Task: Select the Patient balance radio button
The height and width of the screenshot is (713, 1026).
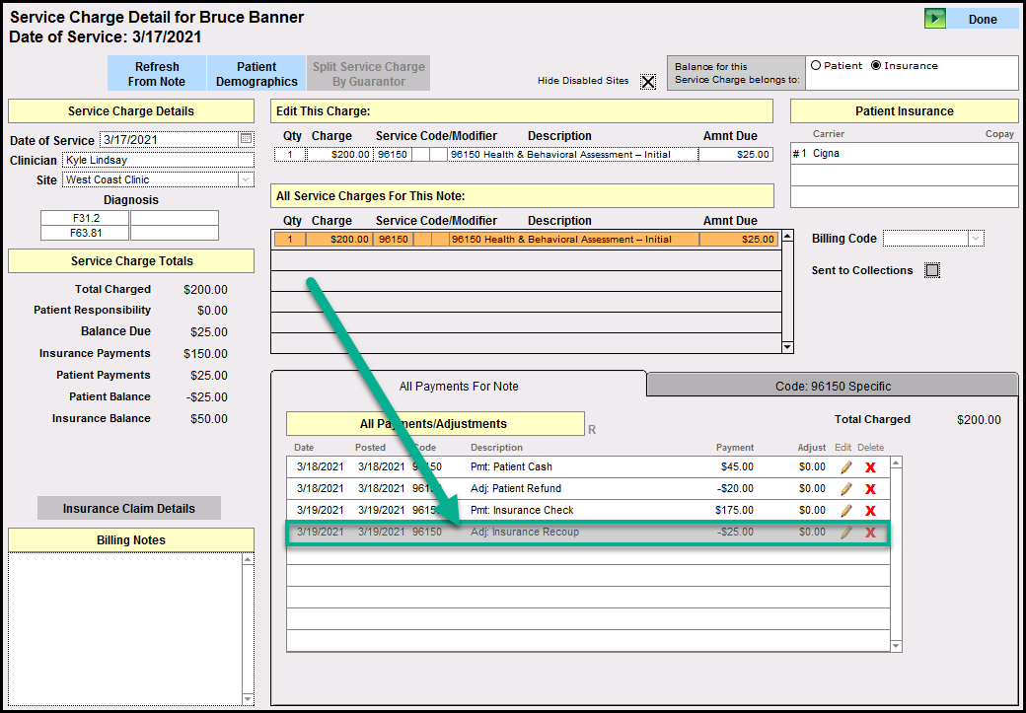Action: coord(816,66)
